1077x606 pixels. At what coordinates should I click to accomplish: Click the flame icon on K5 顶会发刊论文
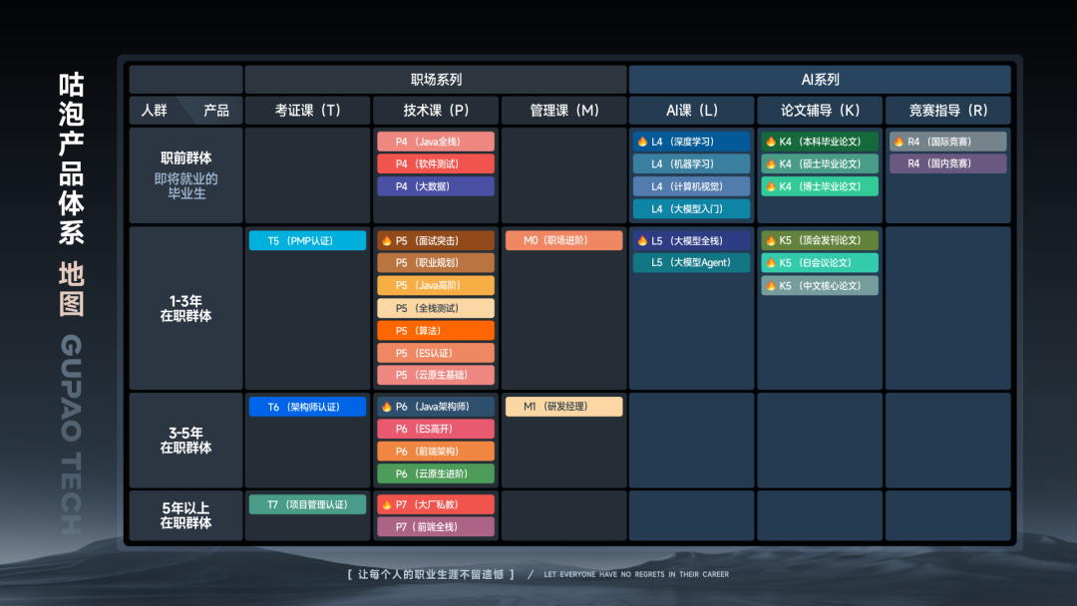[771, 241]
